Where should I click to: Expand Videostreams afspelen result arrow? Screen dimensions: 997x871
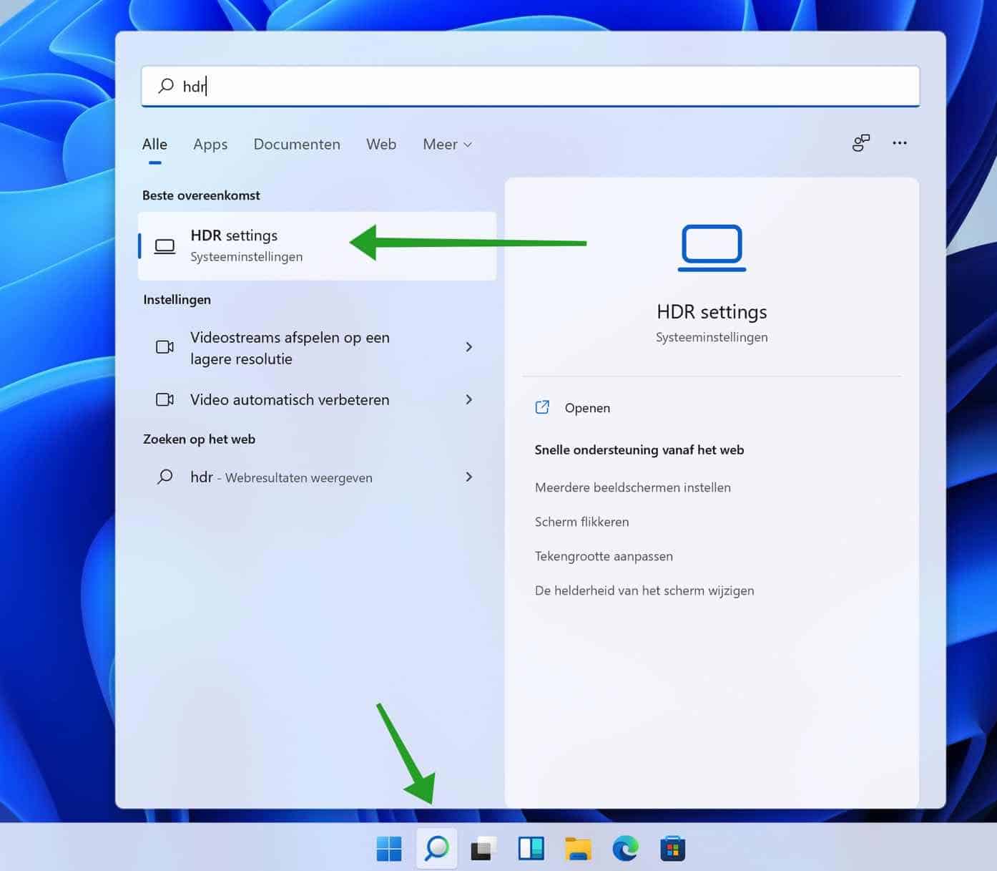(x=469, y=347)
